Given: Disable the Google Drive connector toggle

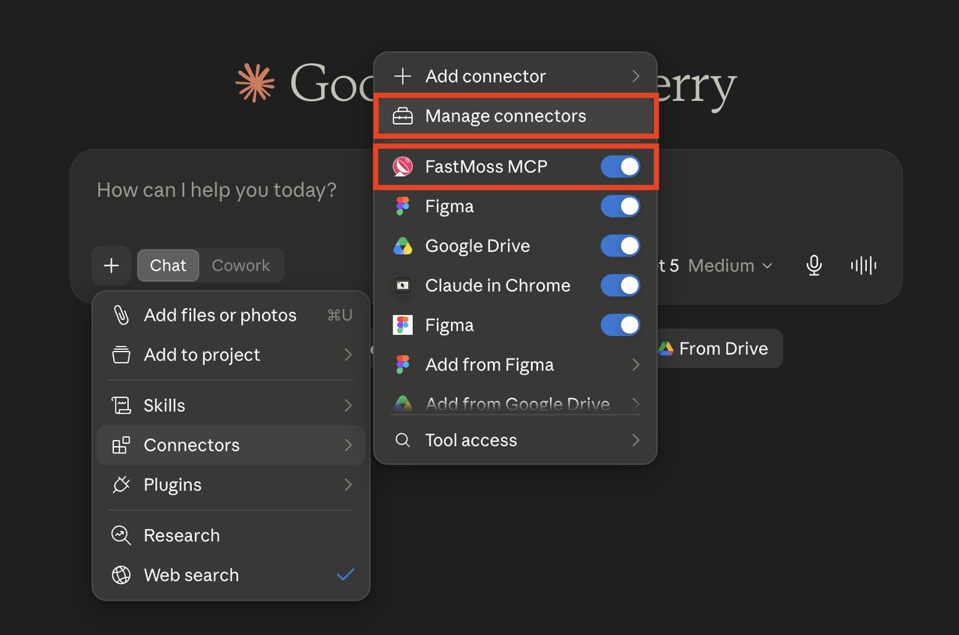Looking at the screenshot, I should tap(620, 246).
